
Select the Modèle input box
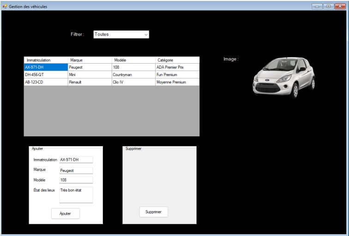tap(76, 180)
